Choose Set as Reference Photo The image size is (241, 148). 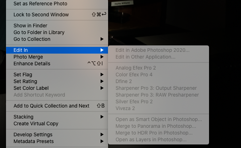click(x=40, y=4)
